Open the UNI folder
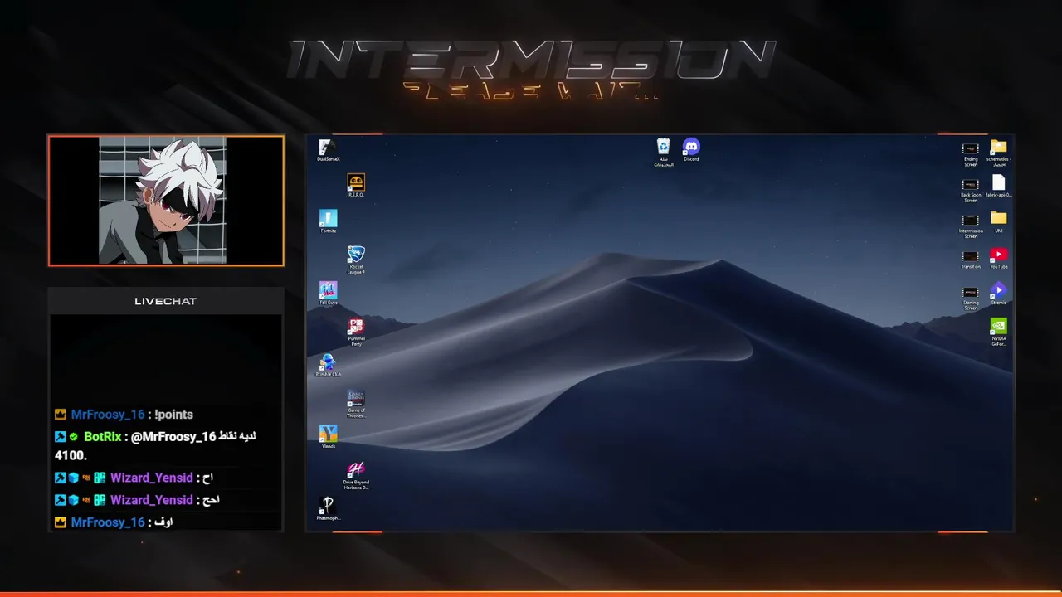The height and width of the screenshot is (597, 1062). click(998, 222)
